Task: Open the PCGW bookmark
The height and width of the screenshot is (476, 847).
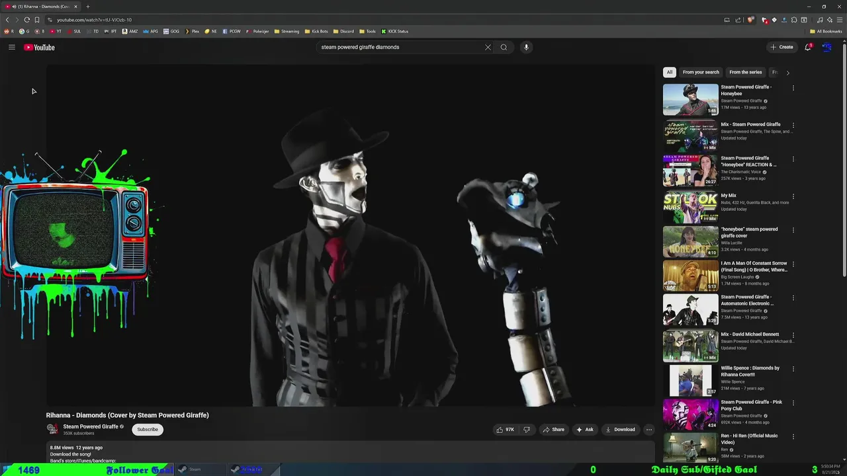Action: pos(232,31)
